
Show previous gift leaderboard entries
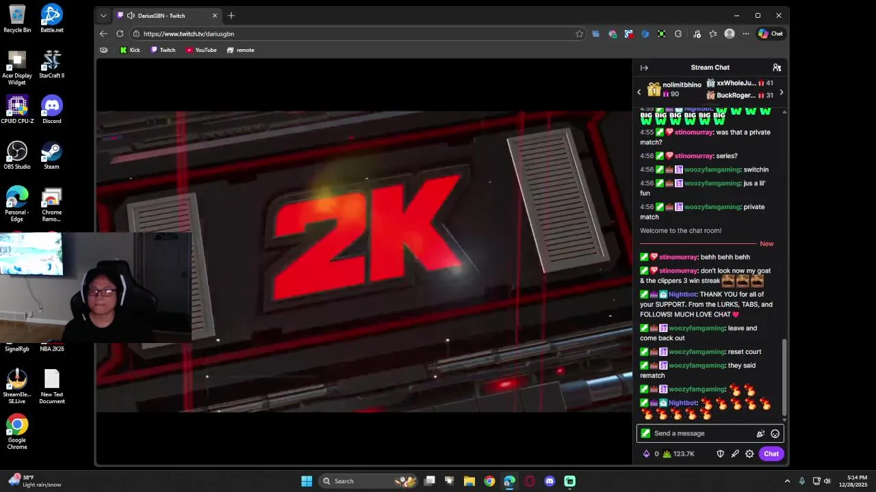point(639,92)
